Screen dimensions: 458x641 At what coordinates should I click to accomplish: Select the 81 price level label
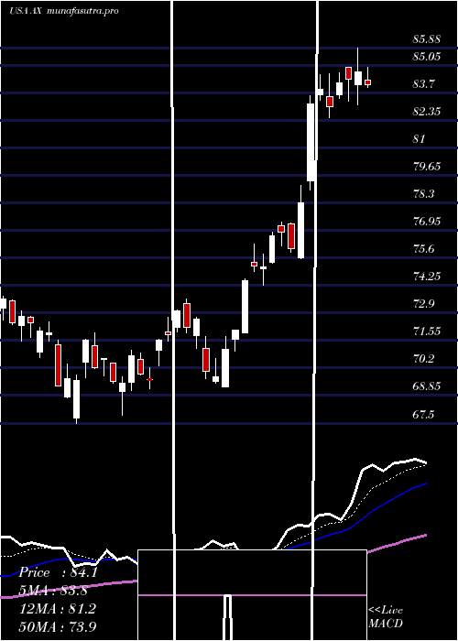pyautogui.click(x=420, y=139)
